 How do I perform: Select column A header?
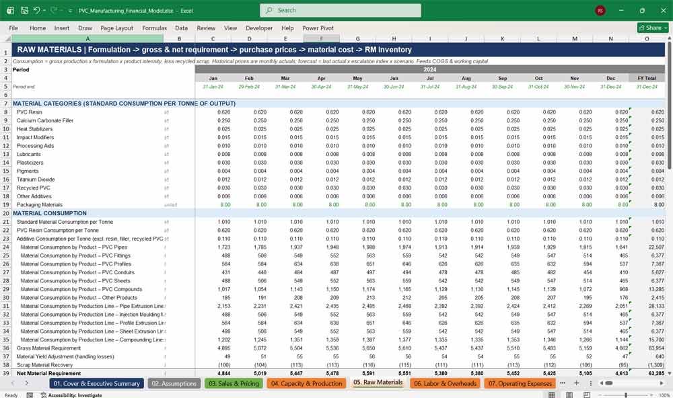87,38
